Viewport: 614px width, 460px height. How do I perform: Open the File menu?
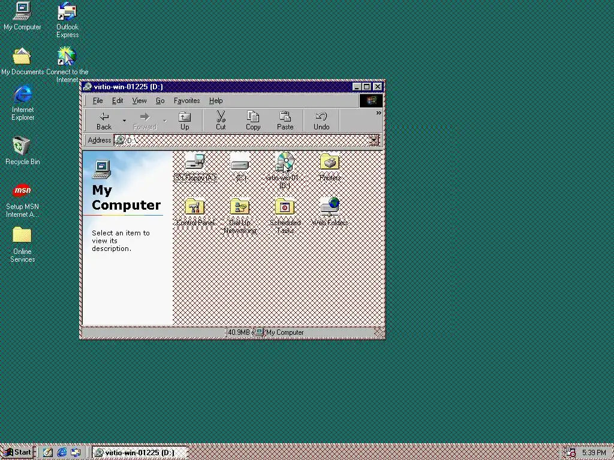[x=98, y=101]
